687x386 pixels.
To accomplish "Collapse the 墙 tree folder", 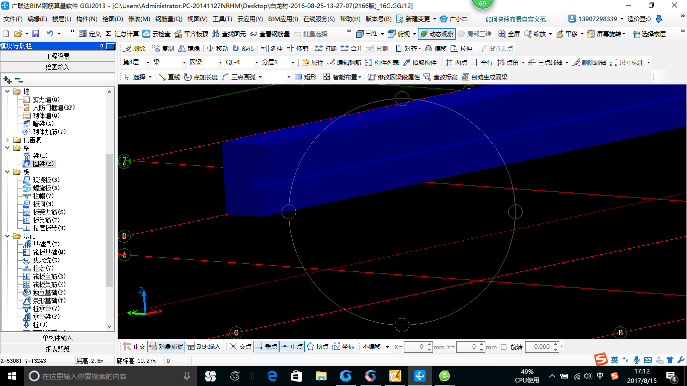I will tap(8, 91).
